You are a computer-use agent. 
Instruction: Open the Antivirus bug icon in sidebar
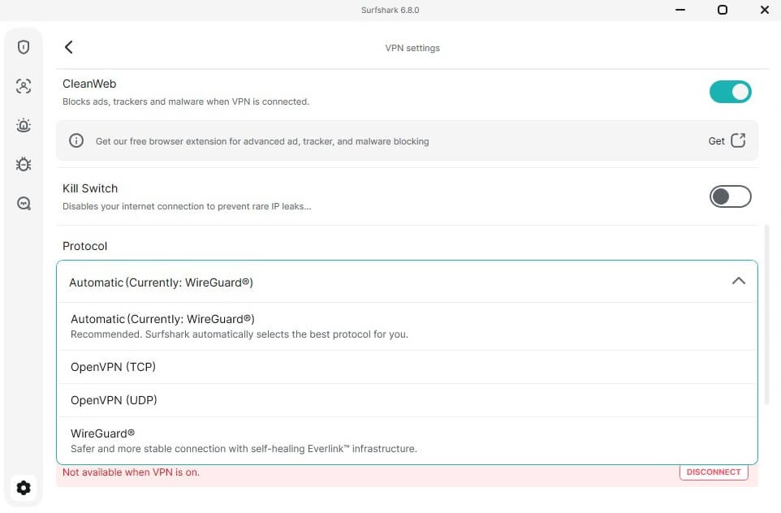24,164
